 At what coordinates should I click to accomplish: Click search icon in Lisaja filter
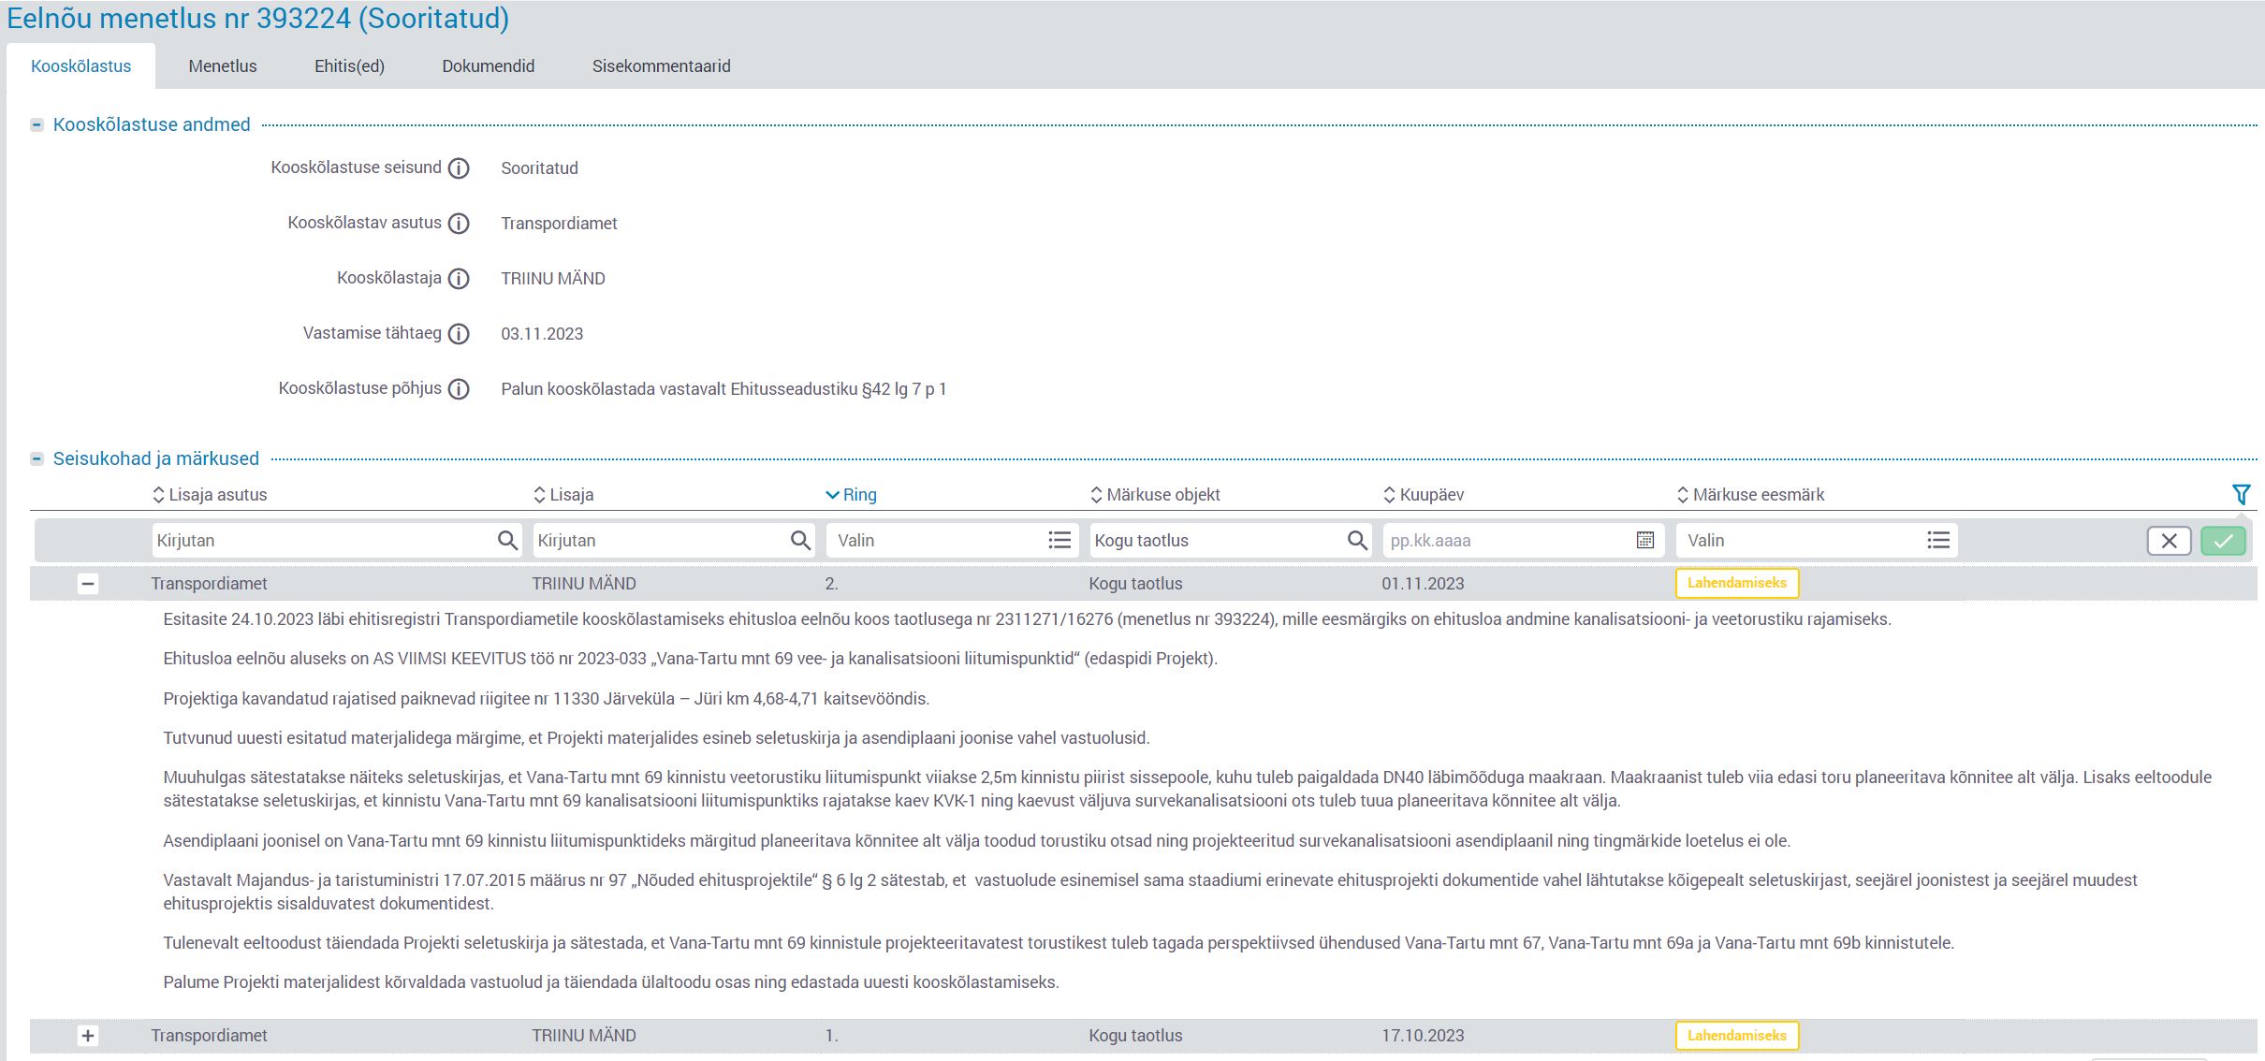coord(800,541)
